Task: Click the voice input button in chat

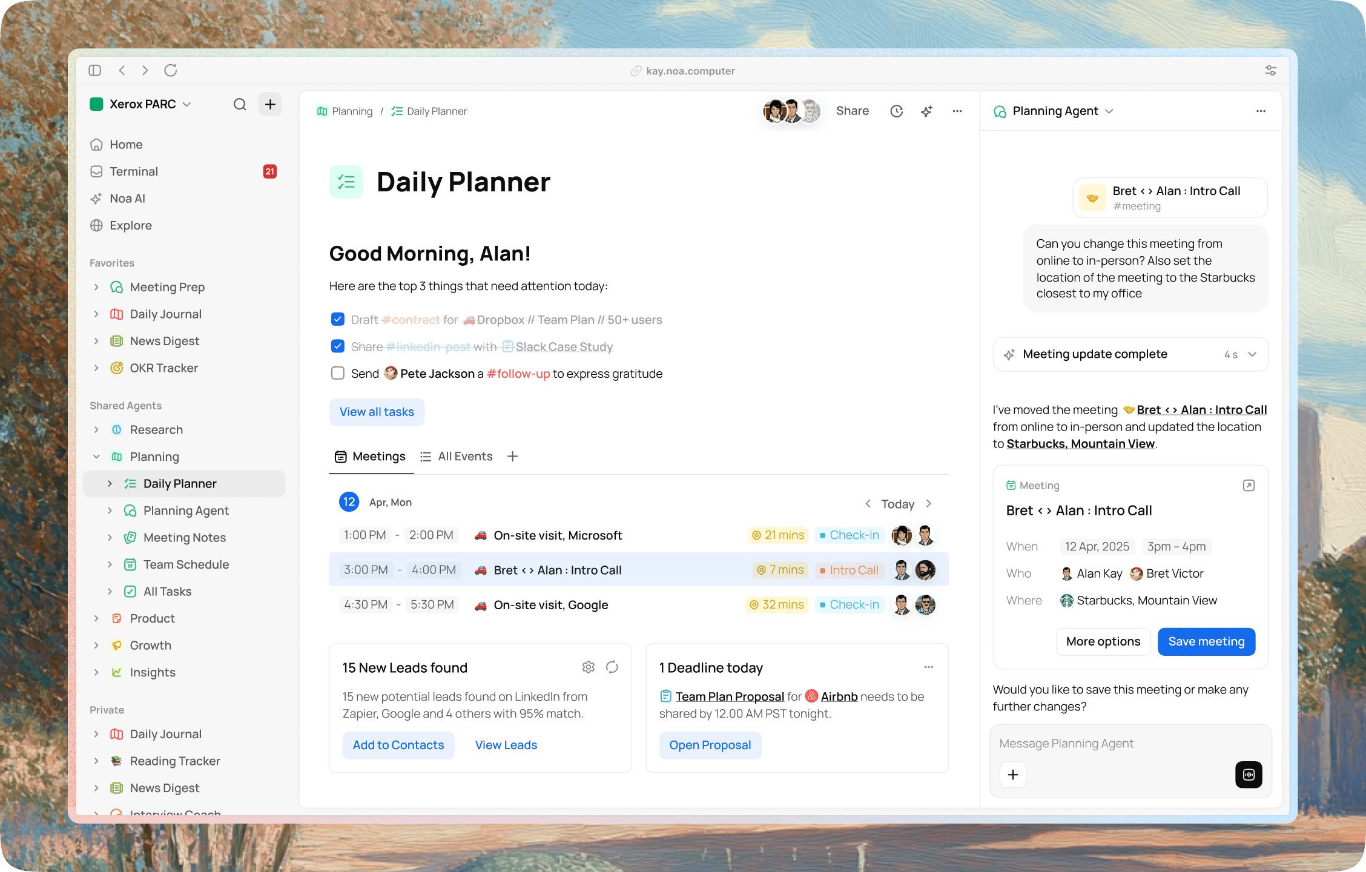Action: (1249, 775)
